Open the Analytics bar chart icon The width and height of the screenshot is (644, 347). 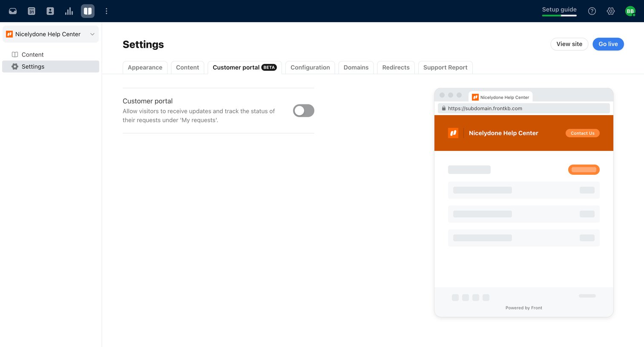click(69, 11)
